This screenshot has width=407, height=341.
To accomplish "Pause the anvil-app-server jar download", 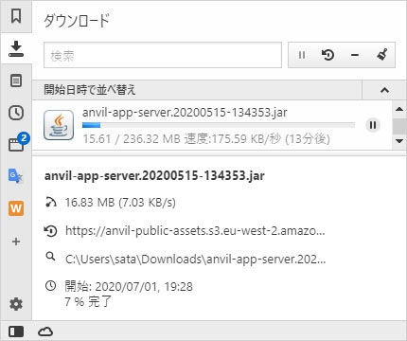I will click(x=373, y=125).
